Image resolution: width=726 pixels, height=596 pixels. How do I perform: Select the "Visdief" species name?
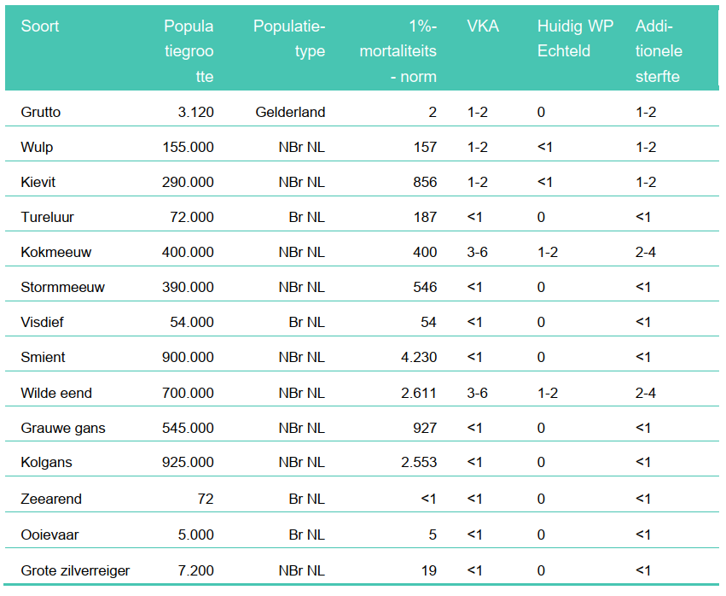(42, 322)
